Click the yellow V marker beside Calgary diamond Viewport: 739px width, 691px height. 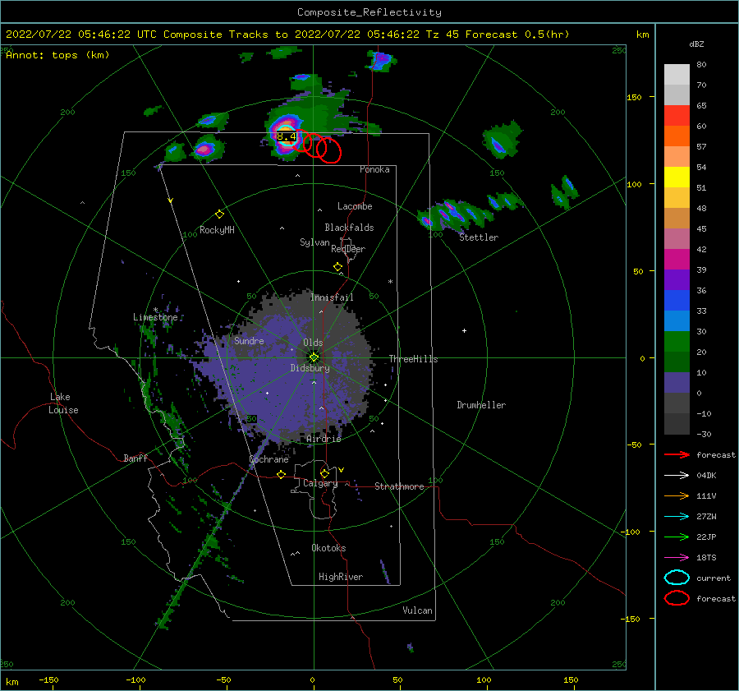pos(342,470)
